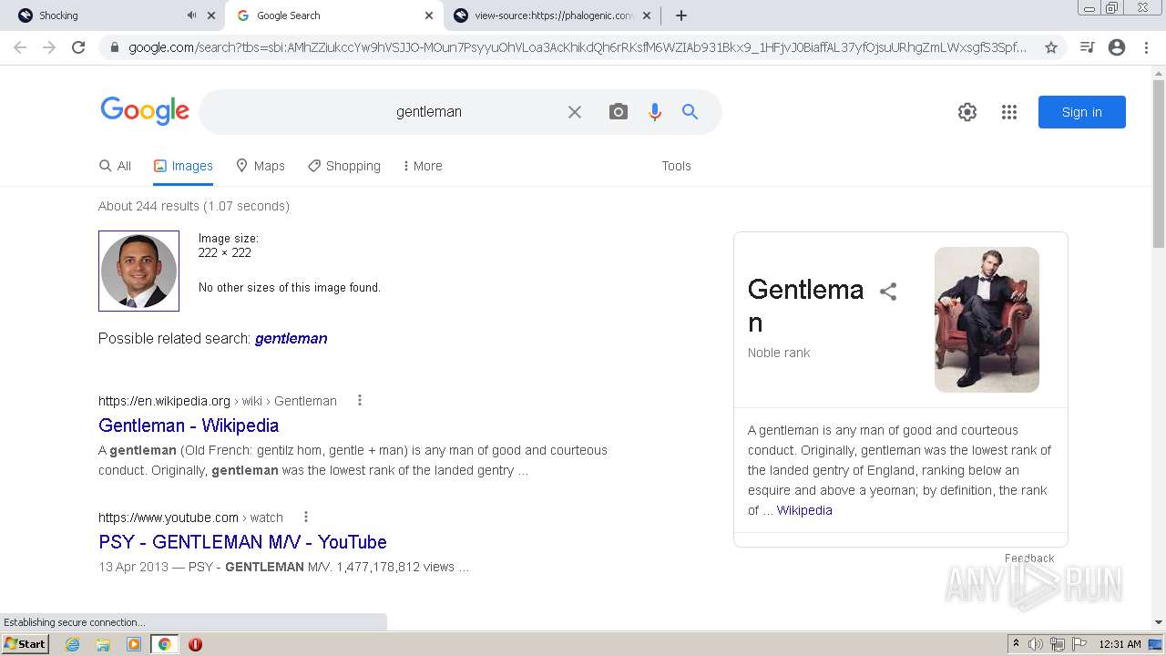Open Google settings gear icon

tap(967, 112)
